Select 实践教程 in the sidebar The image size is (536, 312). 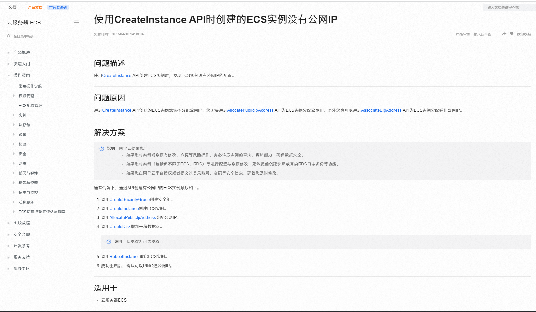click(x=22, y=223)
